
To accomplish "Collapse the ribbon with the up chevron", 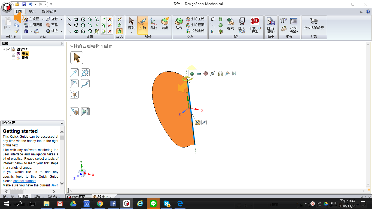I will pos(361,12).
